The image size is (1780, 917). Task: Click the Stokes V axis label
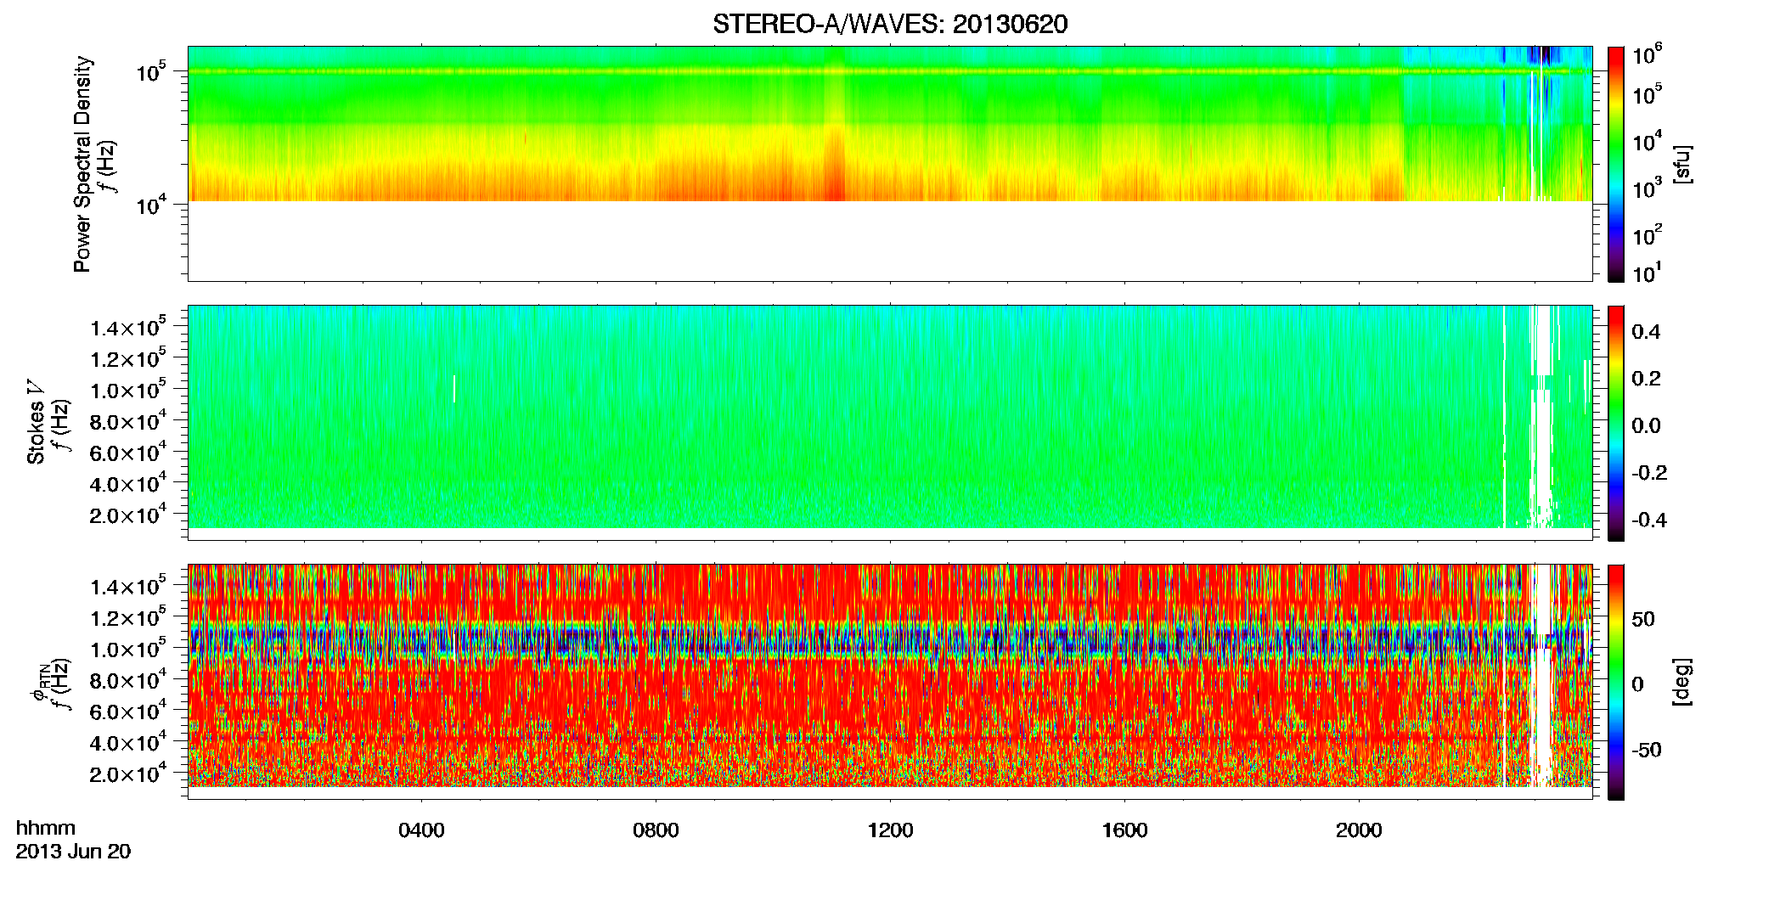tap(36, 422)
